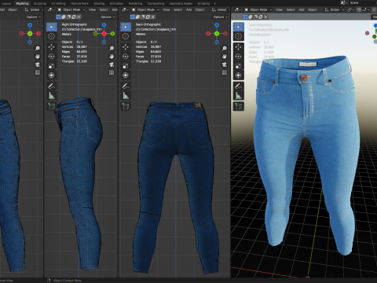Enable extend selection mode in Right Orthographic header
This screenshot has height=283, width=377.
point(64,17)
